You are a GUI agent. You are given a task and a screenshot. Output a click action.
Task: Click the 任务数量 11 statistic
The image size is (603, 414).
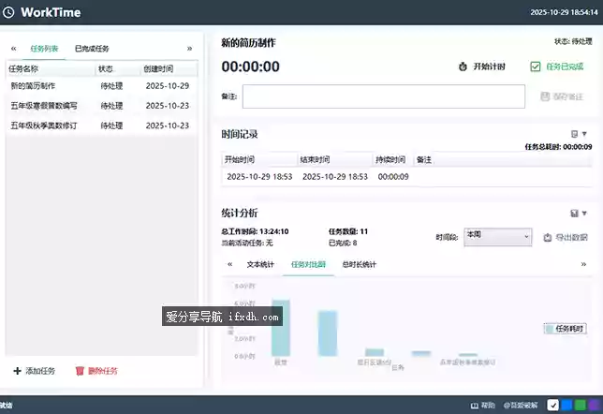coord(348,231)
